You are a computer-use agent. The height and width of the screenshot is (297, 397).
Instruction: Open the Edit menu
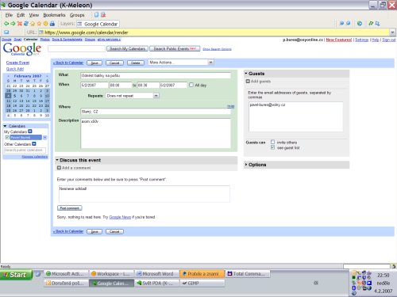coord(21,15)
